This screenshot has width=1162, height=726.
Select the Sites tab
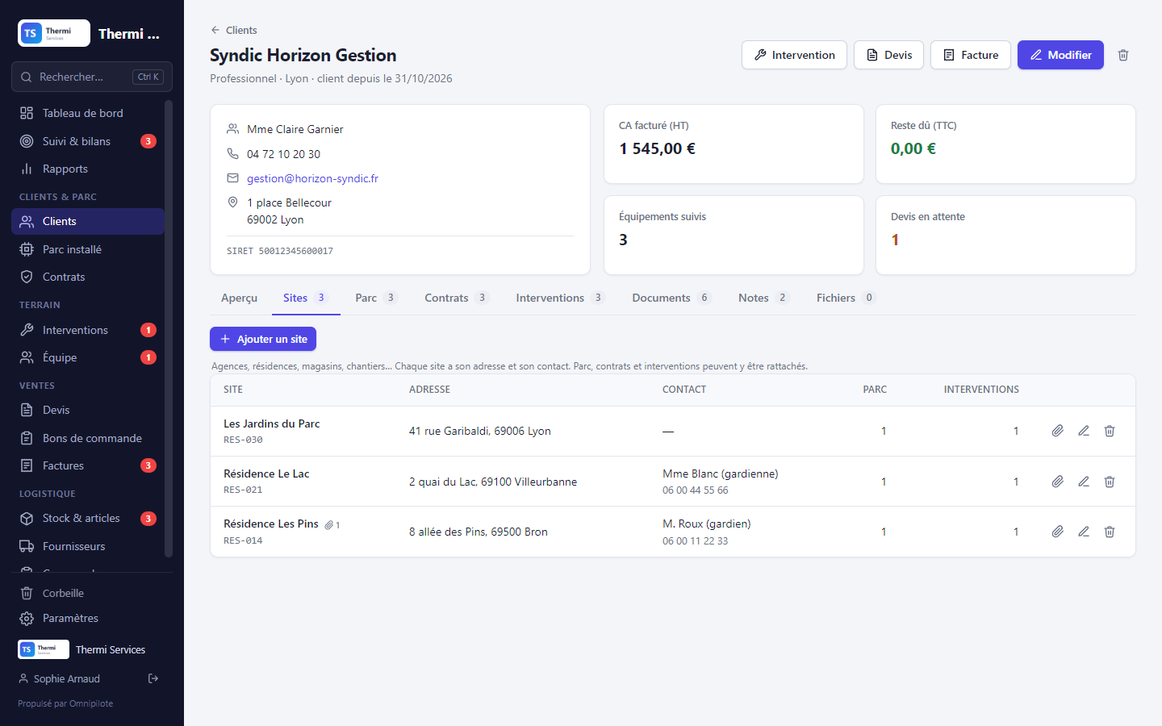[x=304, y=298]
